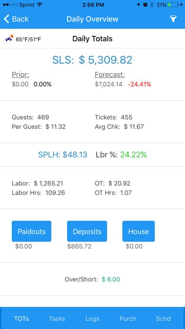Tap the battery icon in status bar
Screen dimensions: 185x329
174,5
